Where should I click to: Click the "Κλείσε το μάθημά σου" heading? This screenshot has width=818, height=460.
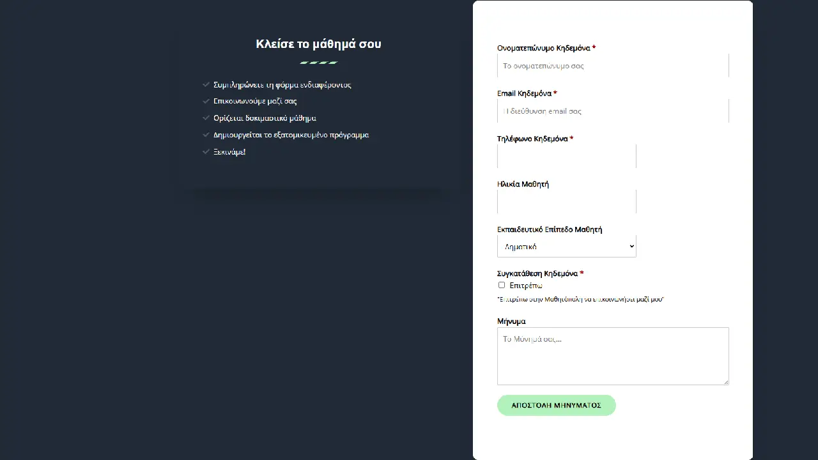pyautogui.click(x=318, y=44)
